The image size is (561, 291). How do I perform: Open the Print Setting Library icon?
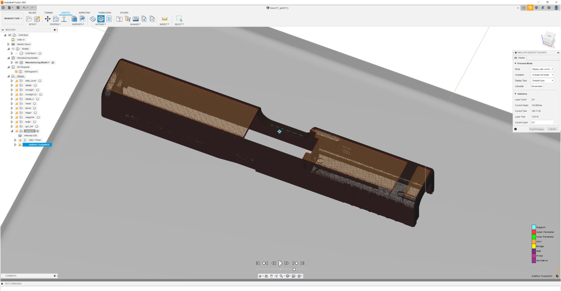tap(152, 19)
